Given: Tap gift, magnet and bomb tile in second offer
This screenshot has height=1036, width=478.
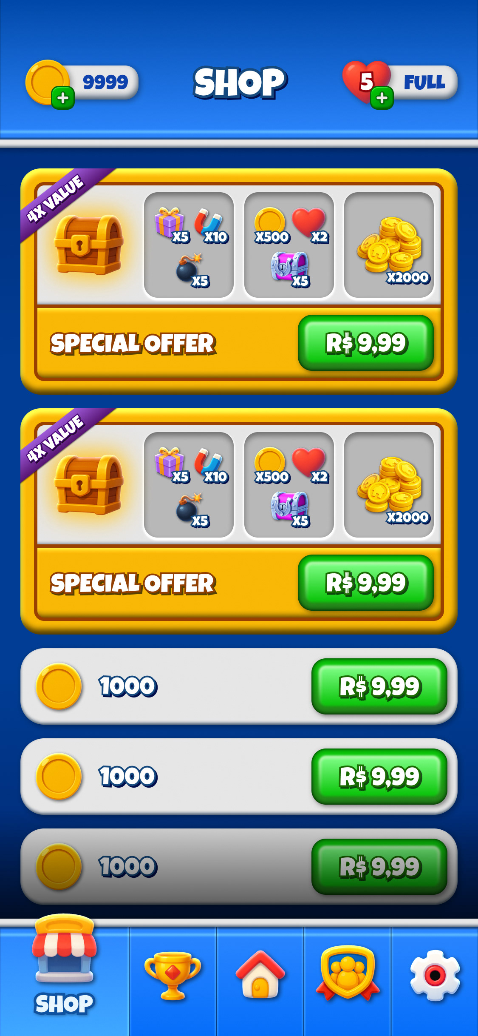Looking at the screenshot, I should tap(189, 485).
